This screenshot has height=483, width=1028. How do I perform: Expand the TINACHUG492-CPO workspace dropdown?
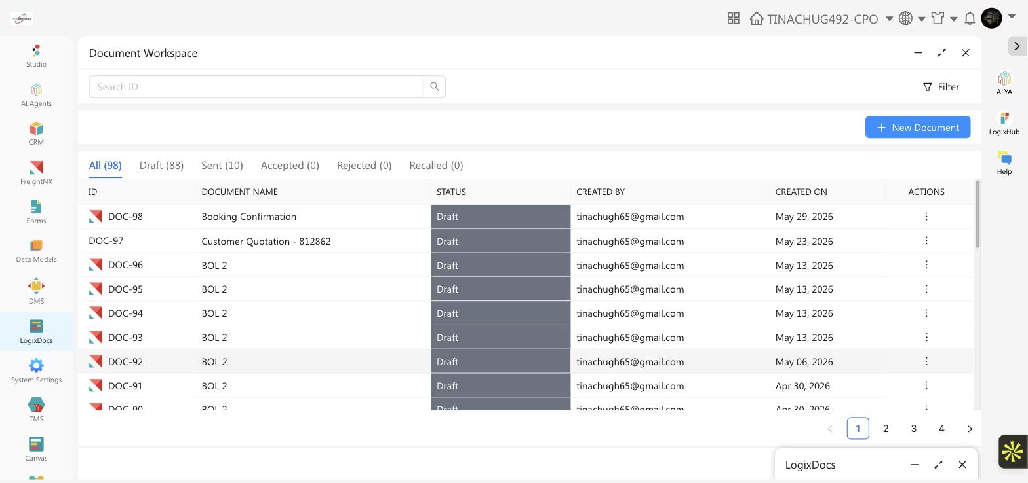890,18
